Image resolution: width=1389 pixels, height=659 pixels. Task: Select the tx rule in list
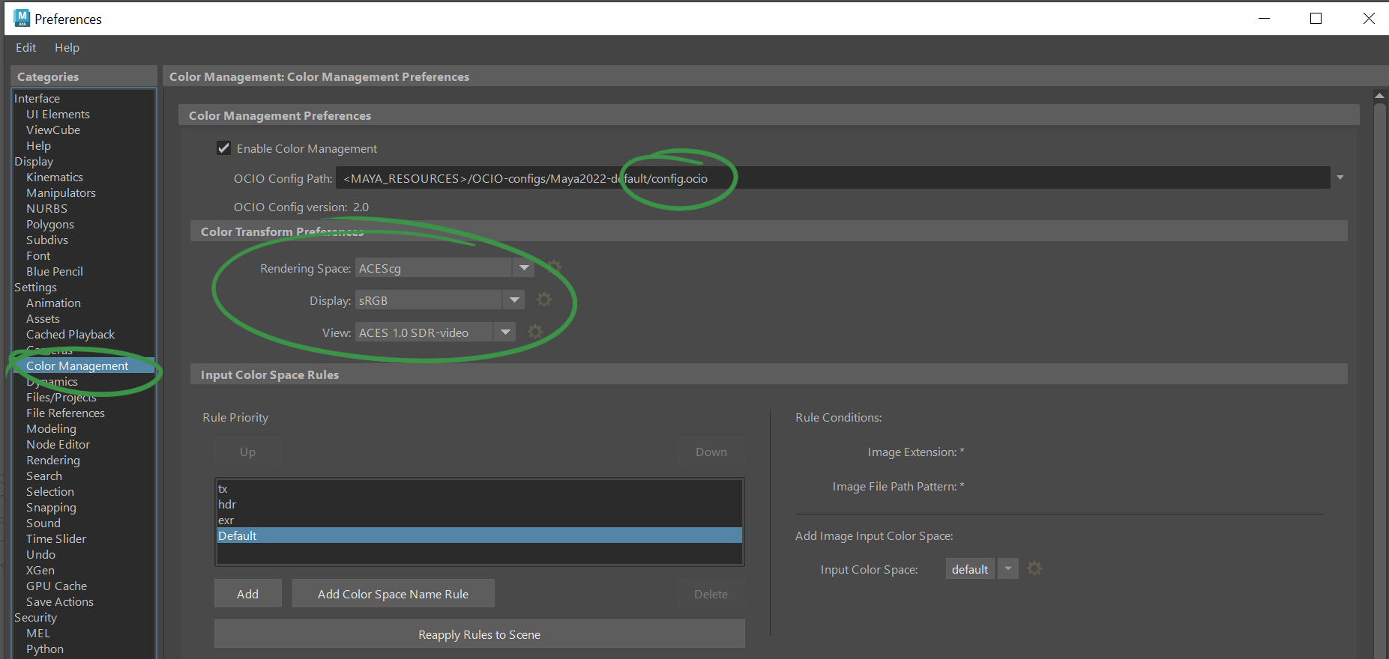tap(479, 488)
